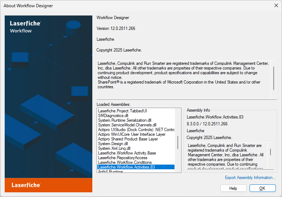Select Laserfiche.Workflow.Conditions assembly
The width and height of the screenshot is (282, 197).
tap(136, 162)
